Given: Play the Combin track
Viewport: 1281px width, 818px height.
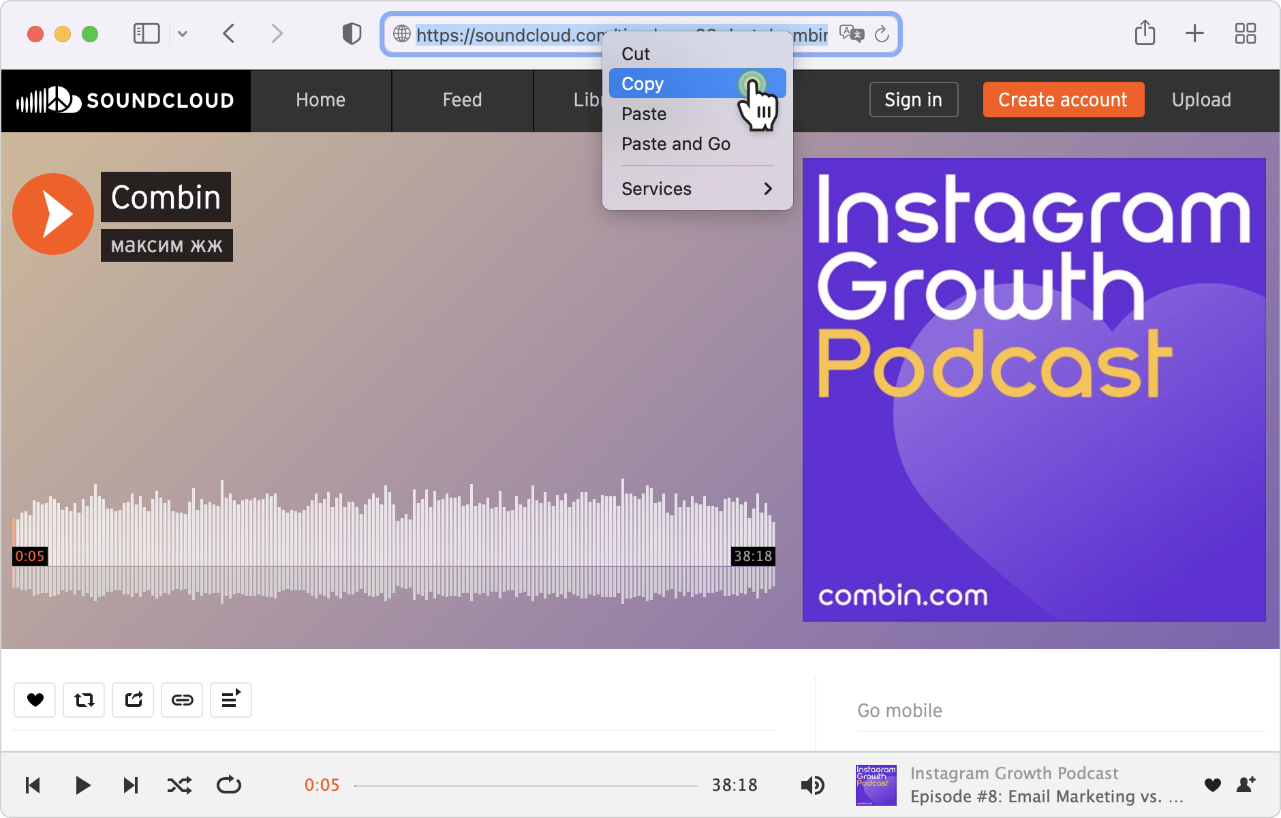Looking at the screenshot, I should (x=52, y=213).
